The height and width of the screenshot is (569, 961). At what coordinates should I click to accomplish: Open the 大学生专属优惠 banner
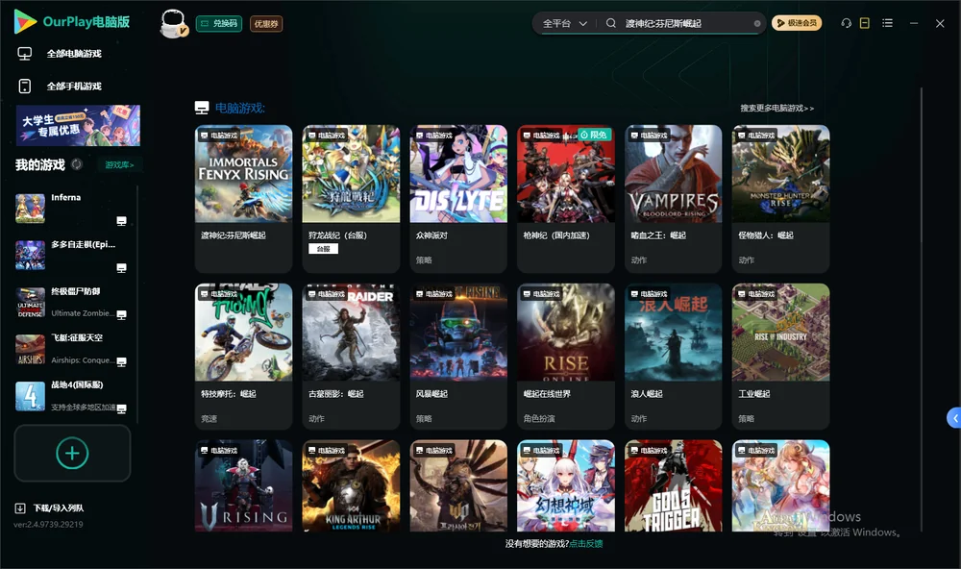click(x=78, y=126)
